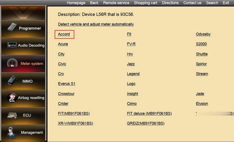
Task: Select the Crider model link
Action: (63, 104)
